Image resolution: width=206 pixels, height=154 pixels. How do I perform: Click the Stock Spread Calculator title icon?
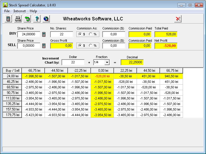pyautogui.click(x=5, y=5)
